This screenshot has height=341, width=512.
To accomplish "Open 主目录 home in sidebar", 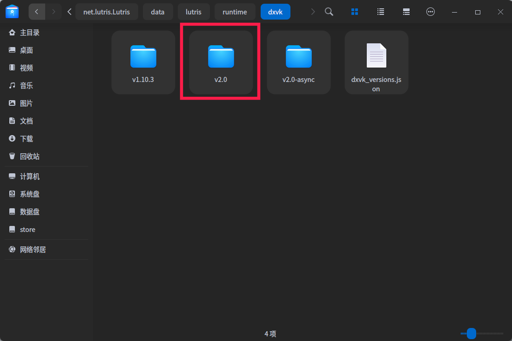I will tap(47, 32).
